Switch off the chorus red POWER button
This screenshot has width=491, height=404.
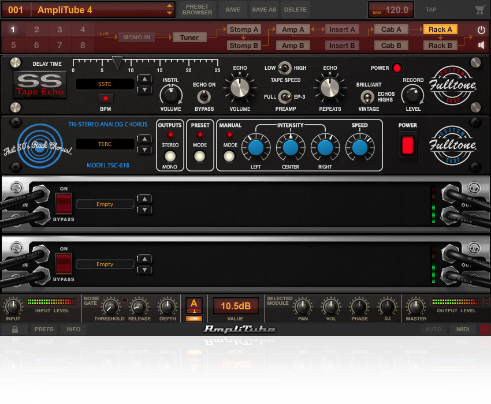(408, 146)
